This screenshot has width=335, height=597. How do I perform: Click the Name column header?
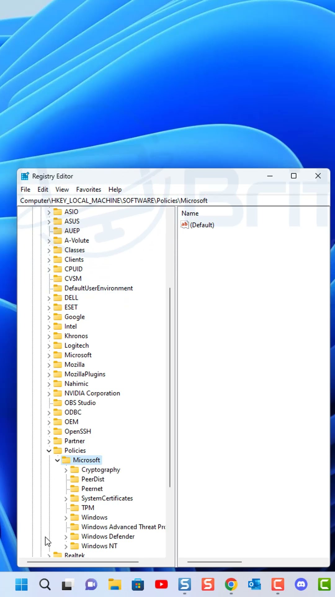190,213
